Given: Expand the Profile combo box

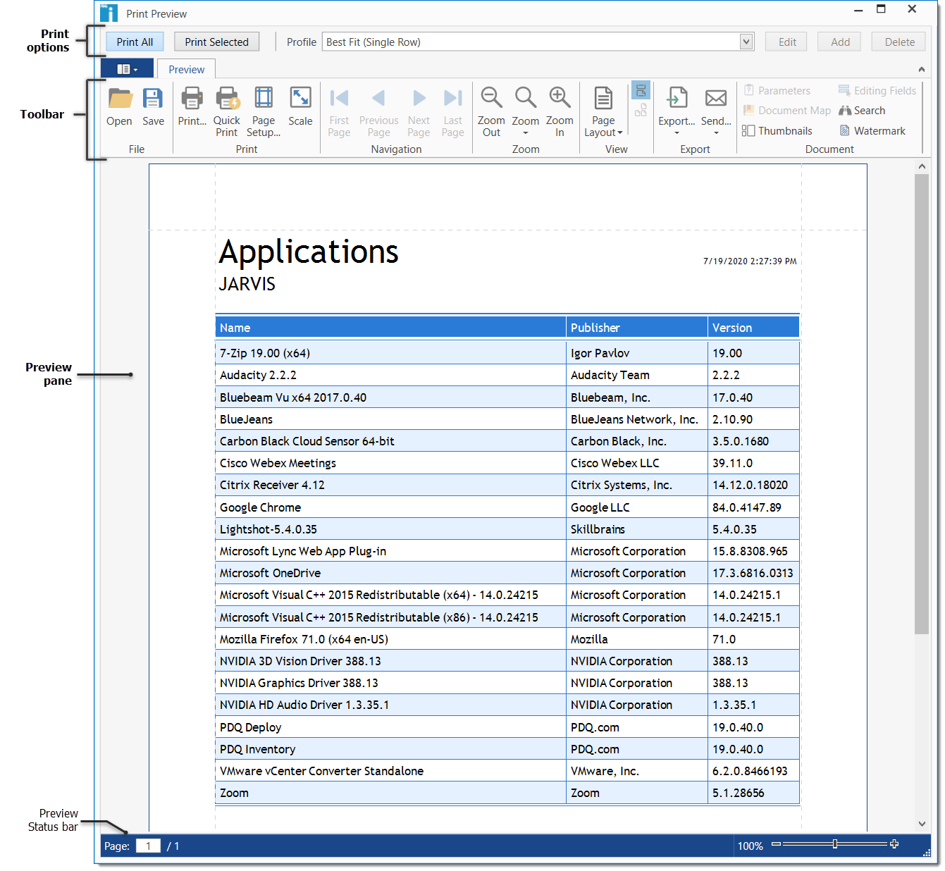Looking at the screenshot, I should click(x=746, y=42).
